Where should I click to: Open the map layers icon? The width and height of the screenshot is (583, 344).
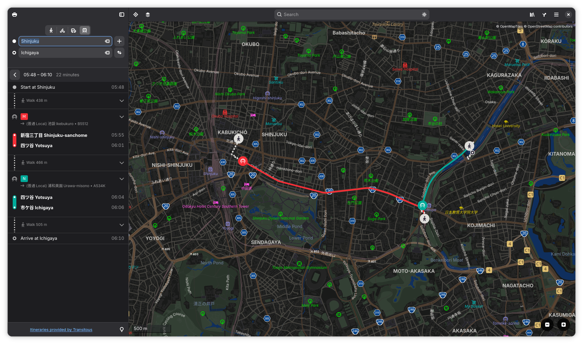pos(148,15)
